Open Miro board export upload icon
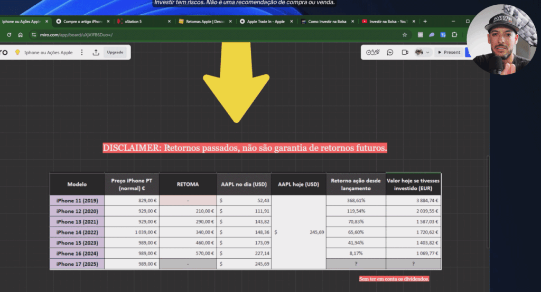The width and height of the screenshot is (541, 292). pos(96,52)
